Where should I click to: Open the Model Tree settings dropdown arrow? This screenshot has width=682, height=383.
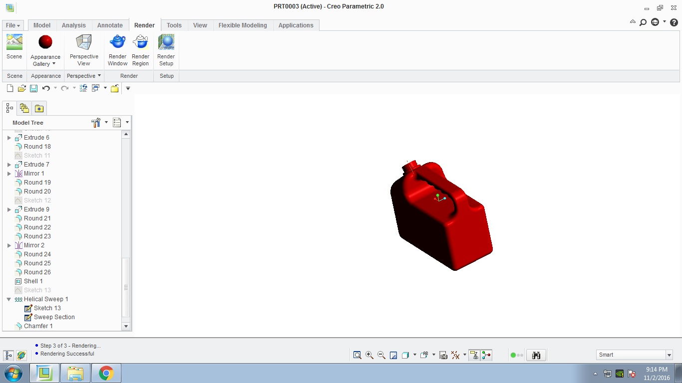click(x=106, y=122)
